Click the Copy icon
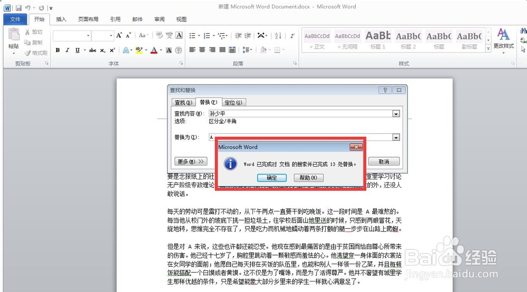The width and height of the screenshot is (527, 292). click(x=27, y=42)
